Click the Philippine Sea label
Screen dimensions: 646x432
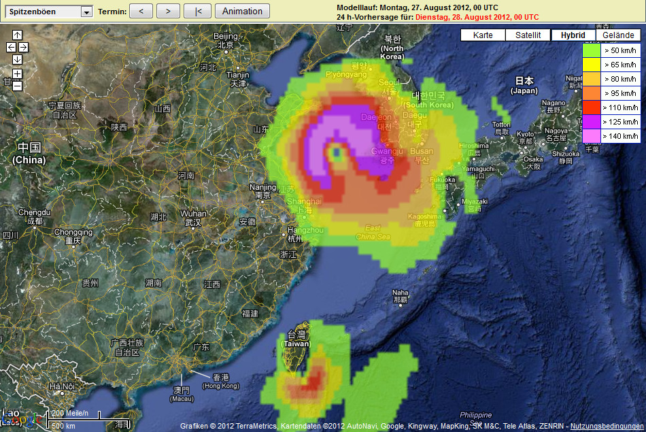pyautogui.click(x=475, y=418)
